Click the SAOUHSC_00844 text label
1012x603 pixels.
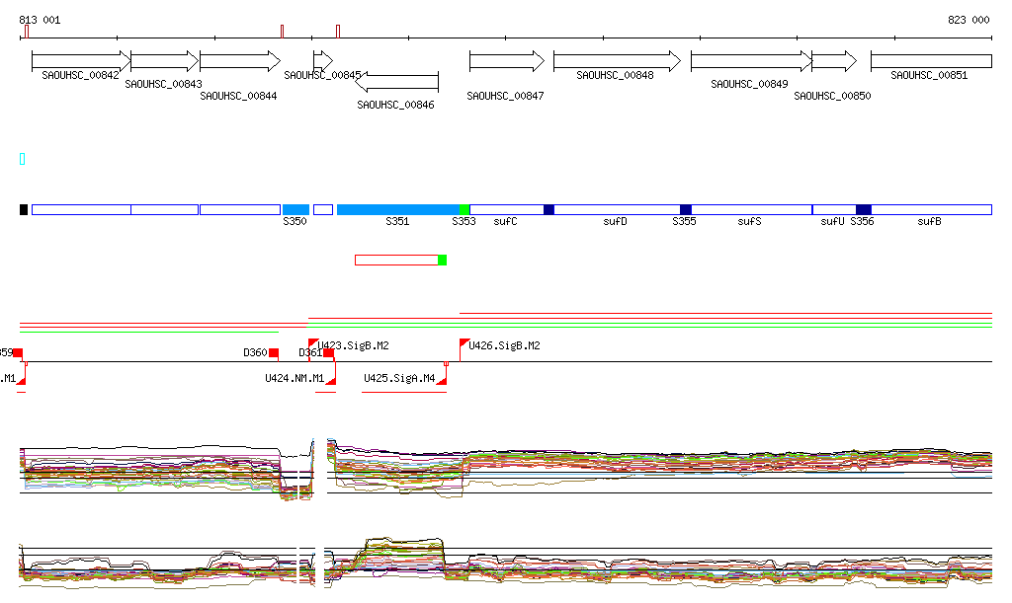[x=239, y=96]
